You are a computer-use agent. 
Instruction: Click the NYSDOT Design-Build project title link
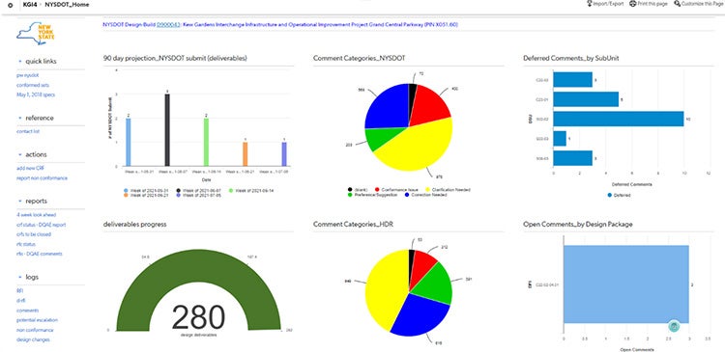click(x=280, y=24)
